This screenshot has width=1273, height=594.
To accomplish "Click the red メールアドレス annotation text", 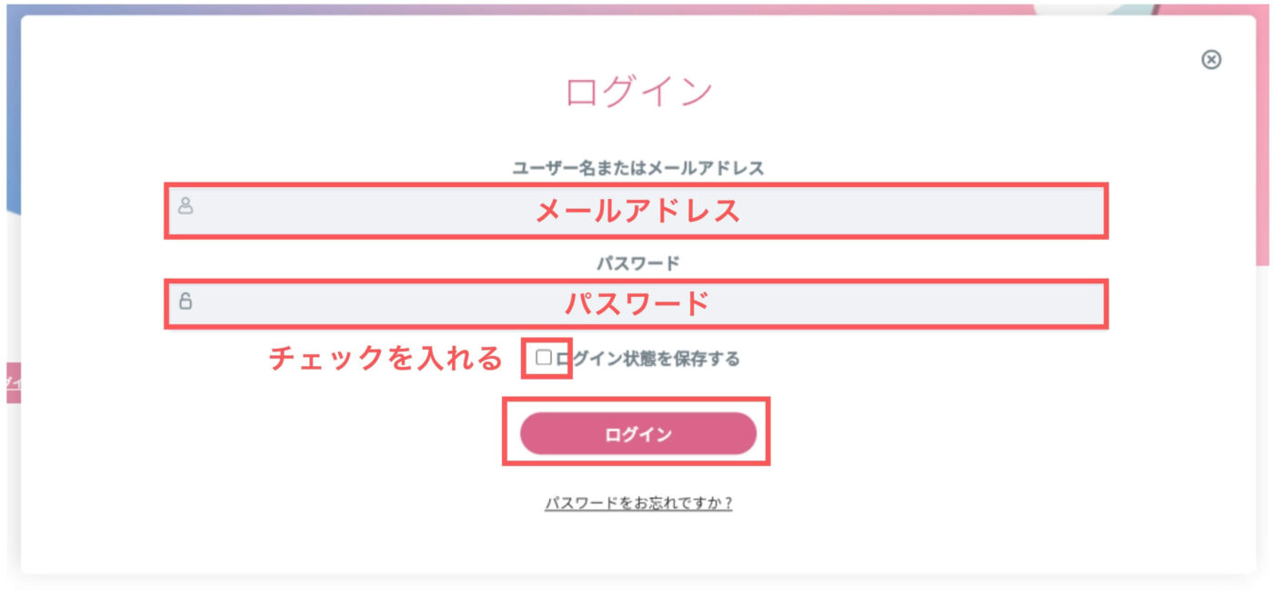I will pos(638,211).
